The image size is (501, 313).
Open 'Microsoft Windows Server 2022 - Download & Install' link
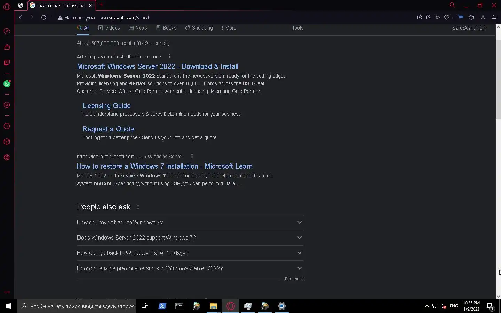158,66
